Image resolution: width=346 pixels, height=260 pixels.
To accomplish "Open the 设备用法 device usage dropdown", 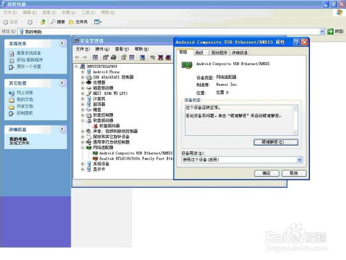I will coord(300,159).
